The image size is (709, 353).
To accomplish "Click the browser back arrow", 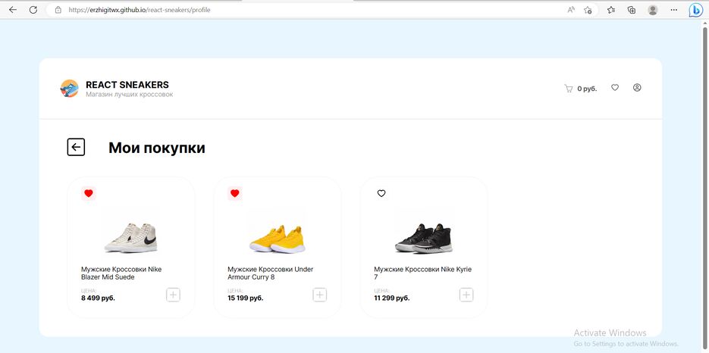I will (x=13, y=10).
